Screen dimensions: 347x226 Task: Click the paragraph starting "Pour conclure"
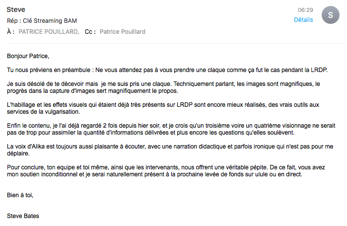(x=166, y=171)
